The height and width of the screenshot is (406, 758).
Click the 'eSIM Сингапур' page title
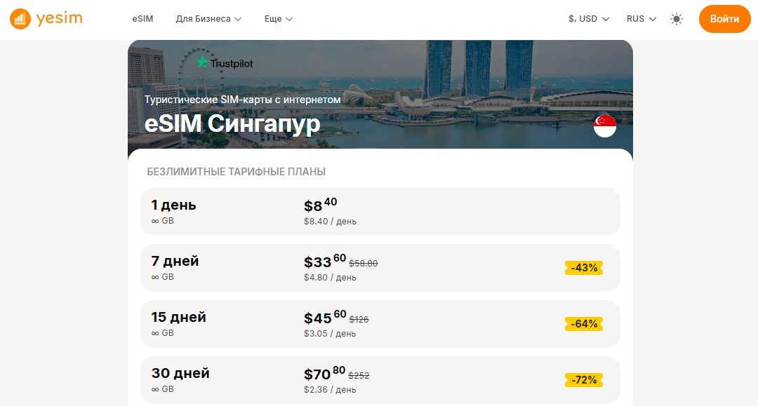tap(232, 123)
